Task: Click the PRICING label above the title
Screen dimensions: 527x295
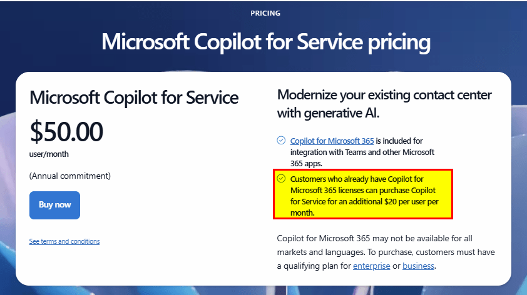Action: tap(265, 12)
